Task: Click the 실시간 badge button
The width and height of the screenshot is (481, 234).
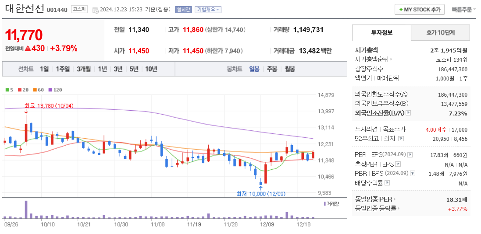Action: (x=183, y=10)
